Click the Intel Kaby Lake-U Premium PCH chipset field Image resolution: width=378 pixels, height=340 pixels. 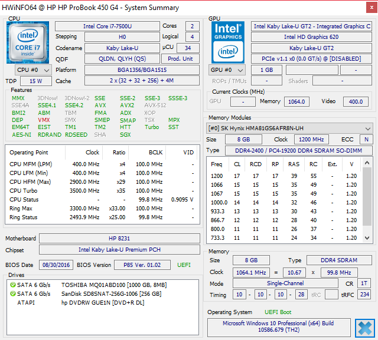tap(119, 250)
